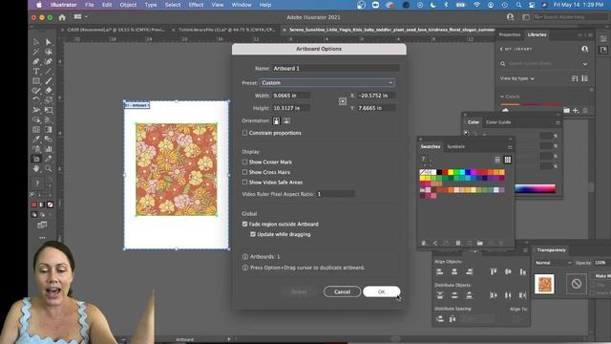The height and width of the screenshot is (344, 611).
Task: Switch to the Color Guide tab
Action: [x=498, y=122]
